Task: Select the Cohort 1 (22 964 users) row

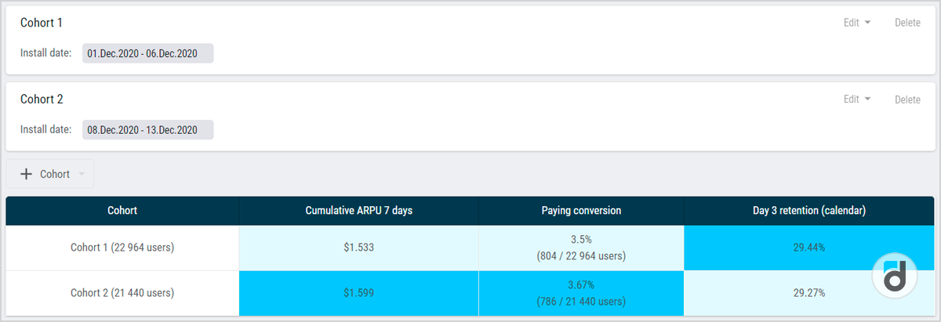Action: click(x=122, y=248)
